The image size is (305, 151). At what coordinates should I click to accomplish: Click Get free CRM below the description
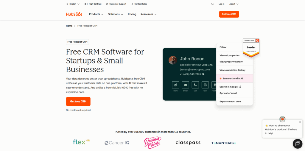click(78, 101)
